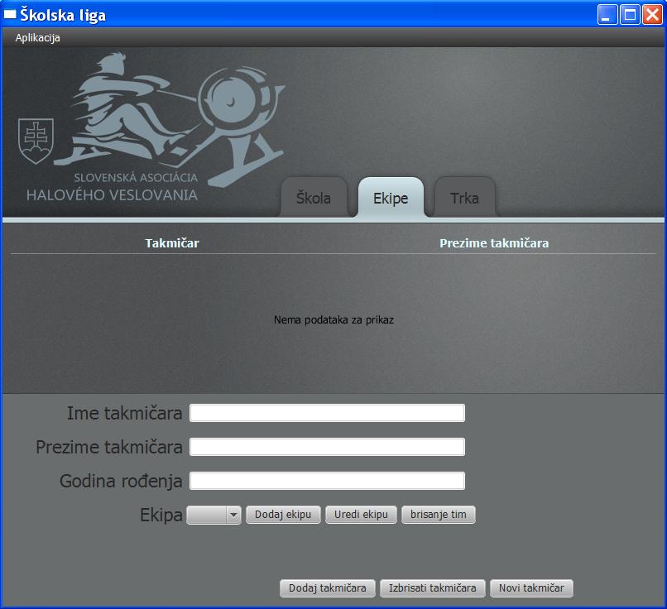Image resolution: width=667 pixels, height=609 pixels.
Task: Open the Aplikacija menu
Action: [37, 38]
